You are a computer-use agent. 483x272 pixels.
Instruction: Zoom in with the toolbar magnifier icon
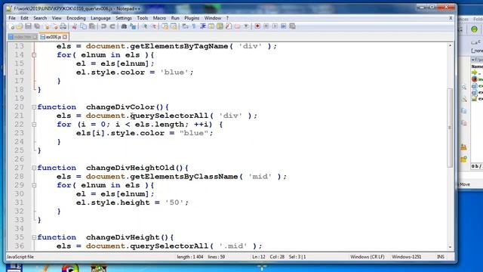point(144,26)
